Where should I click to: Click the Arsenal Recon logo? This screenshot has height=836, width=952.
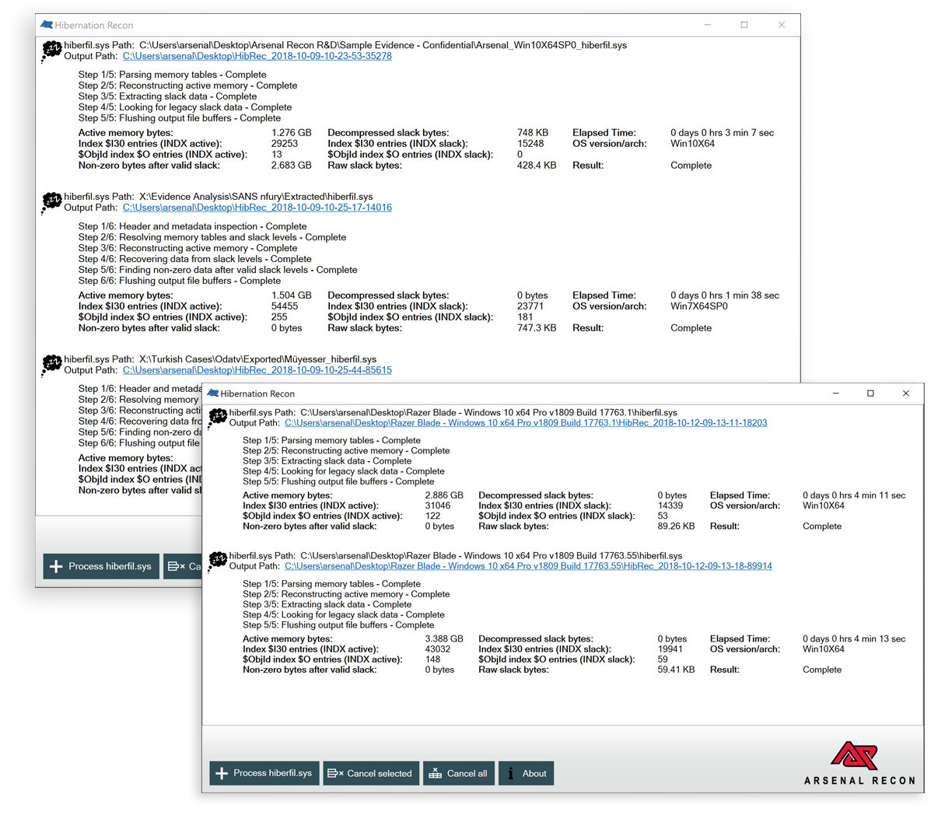[x=859, y=763]
